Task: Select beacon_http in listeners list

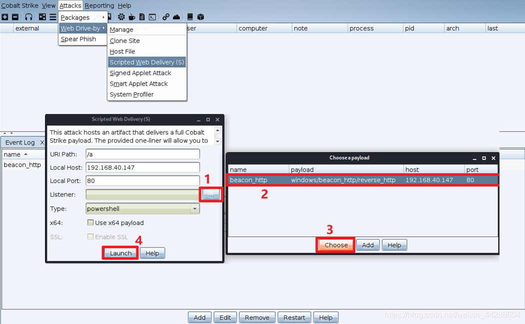Action: 23,164
